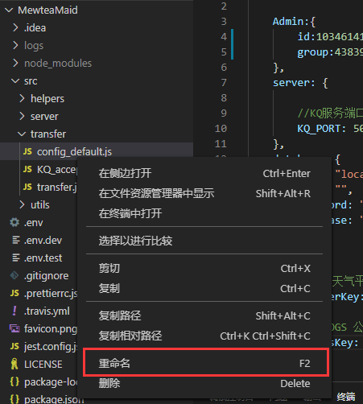The image size is (363, 404).
Task: Choose 删除 (Delete) from context menu
Action: [x=204, y=383]
